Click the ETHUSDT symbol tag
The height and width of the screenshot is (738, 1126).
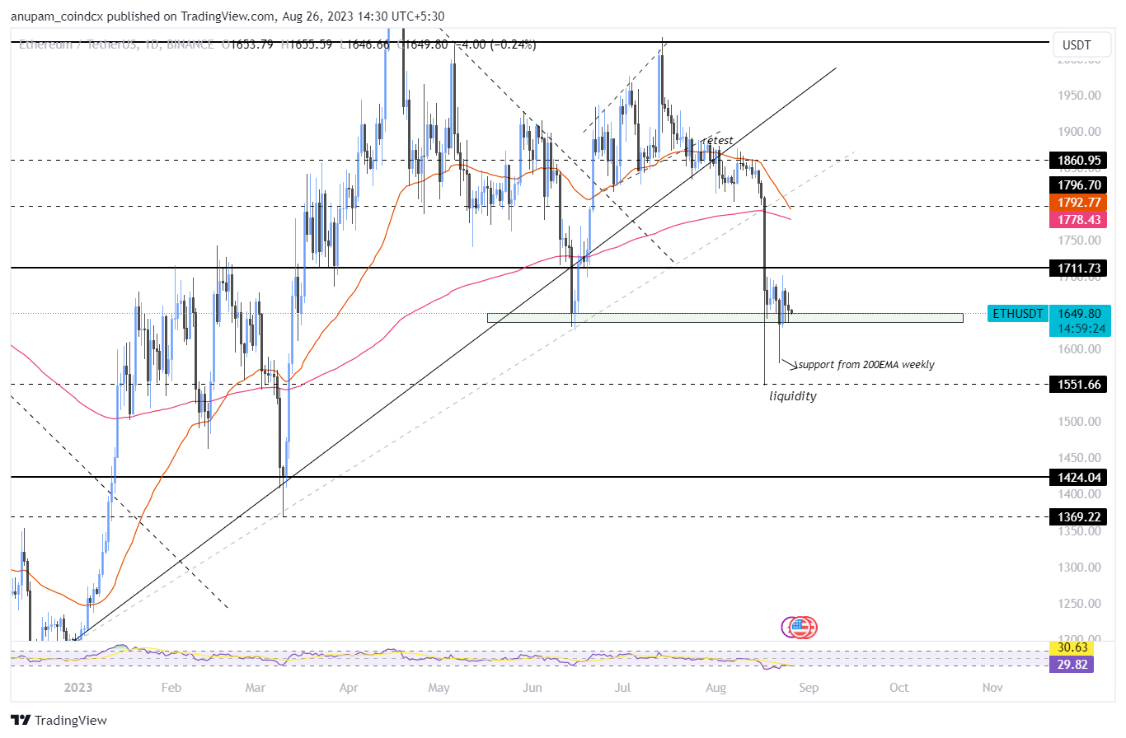[1017, 314]
